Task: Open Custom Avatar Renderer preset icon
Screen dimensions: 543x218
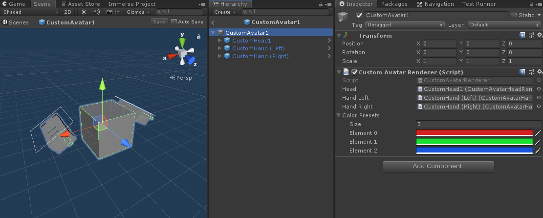Action: point(531,72)
